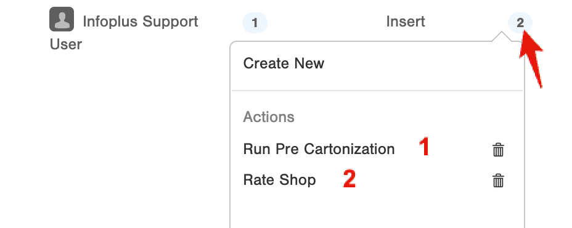The width and height of the screenshot is (572, 228).
Task: Click blank space between badge 1 and Insert
Action: click(327, 22)
